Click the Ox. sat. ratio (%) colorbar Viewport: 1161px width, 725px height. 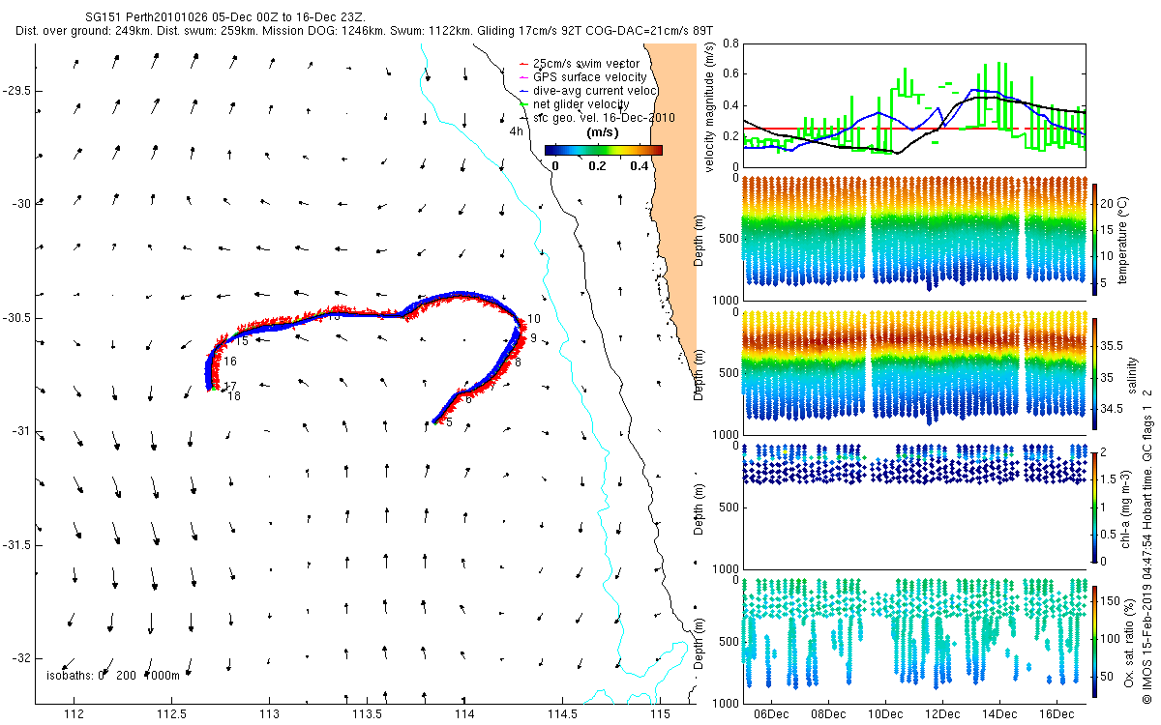click(1096, 641)
